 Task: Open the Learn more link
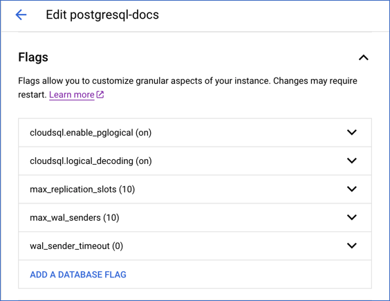(72, 95)
